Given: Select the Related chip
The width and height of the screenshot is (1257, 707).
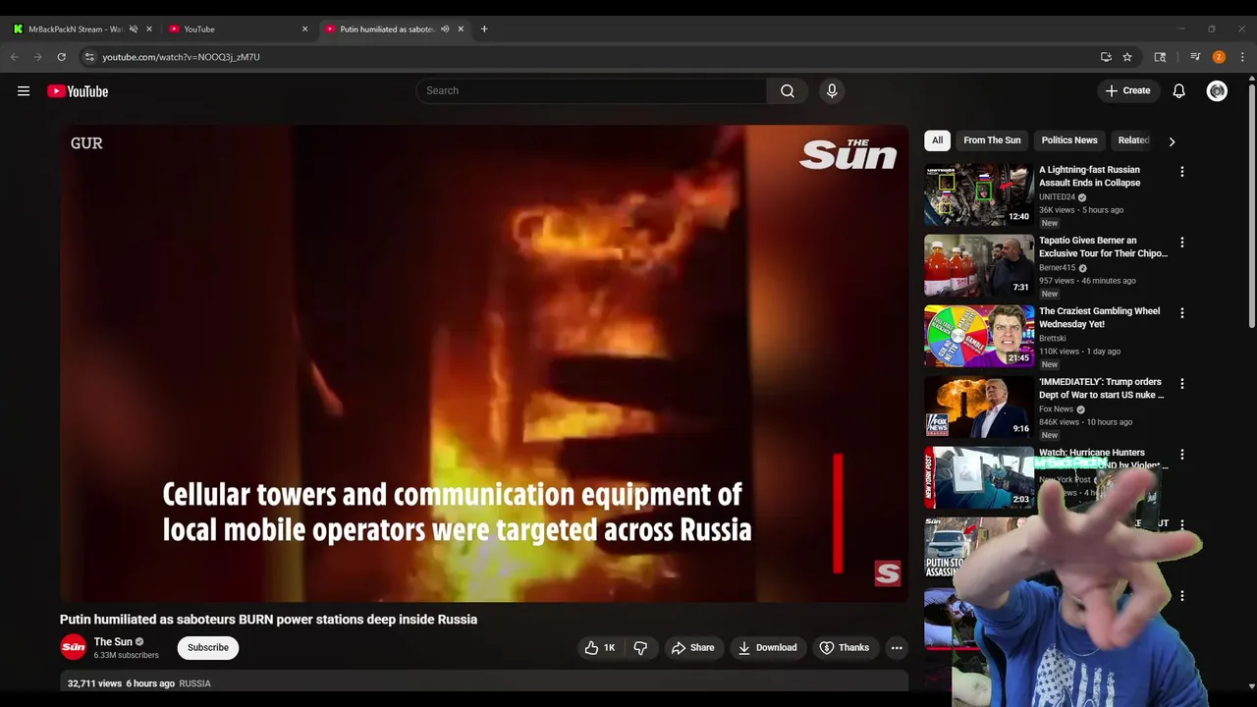Looking at the screenshot, I should coord(1133,139).
